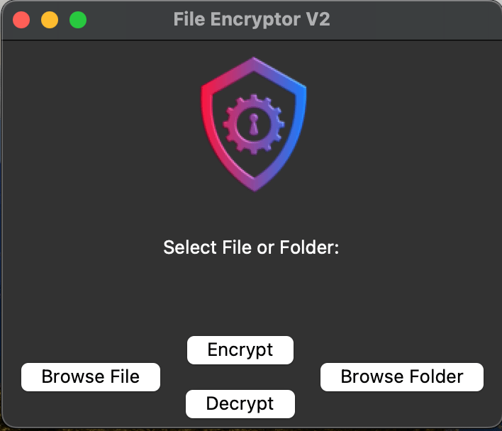Open the Browse File dialog

point(91,377)
